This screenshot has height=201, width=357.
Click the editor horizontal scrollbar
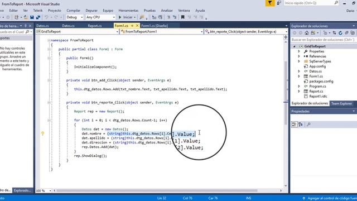point(157,190)
